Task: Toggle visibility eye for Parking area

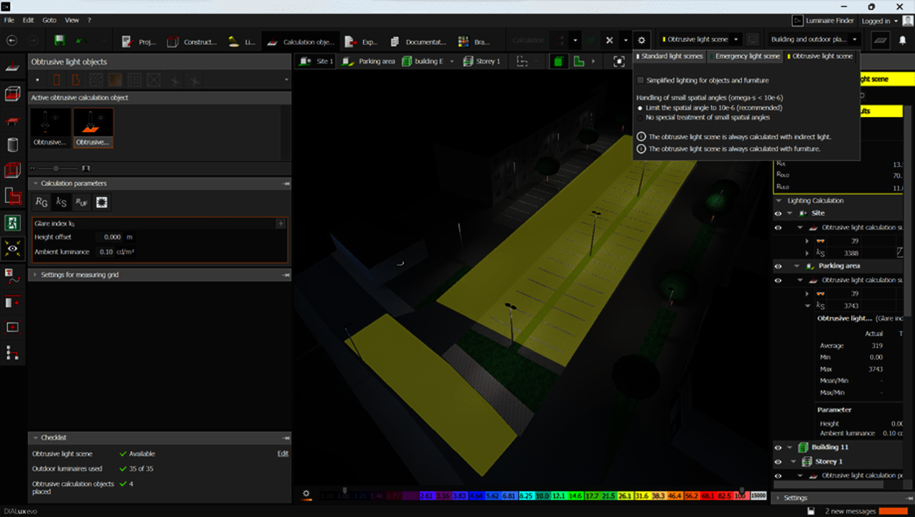Action: pyautogui.click(x=778, y=266)
